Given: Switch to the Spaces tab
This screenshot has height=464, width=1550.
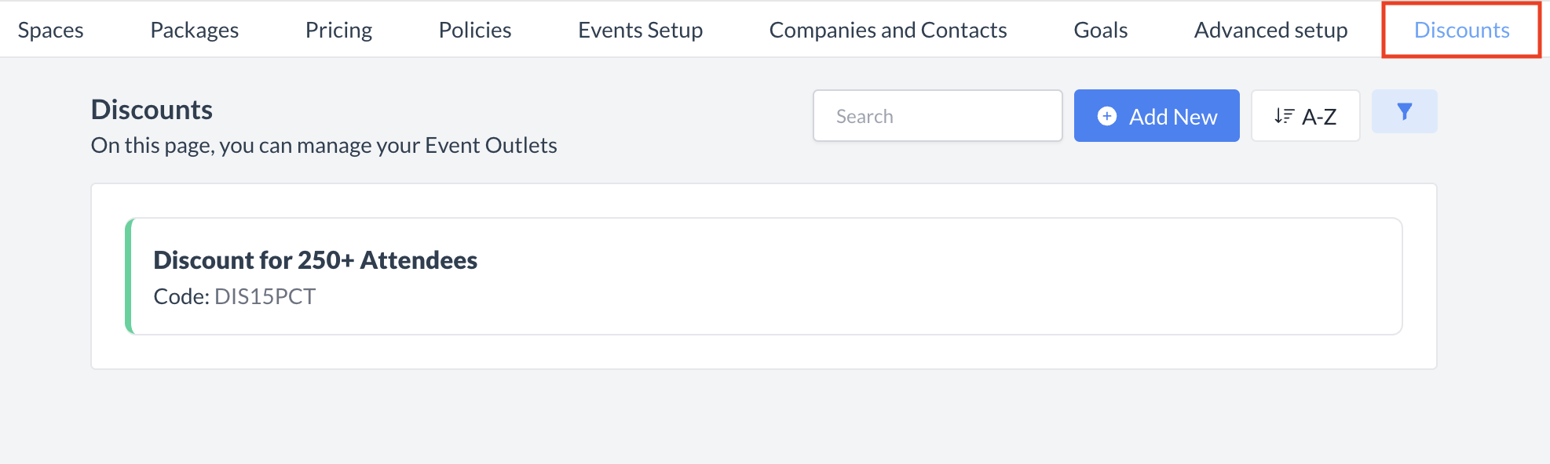Looking at the screenshot, I should click(50, 30).
